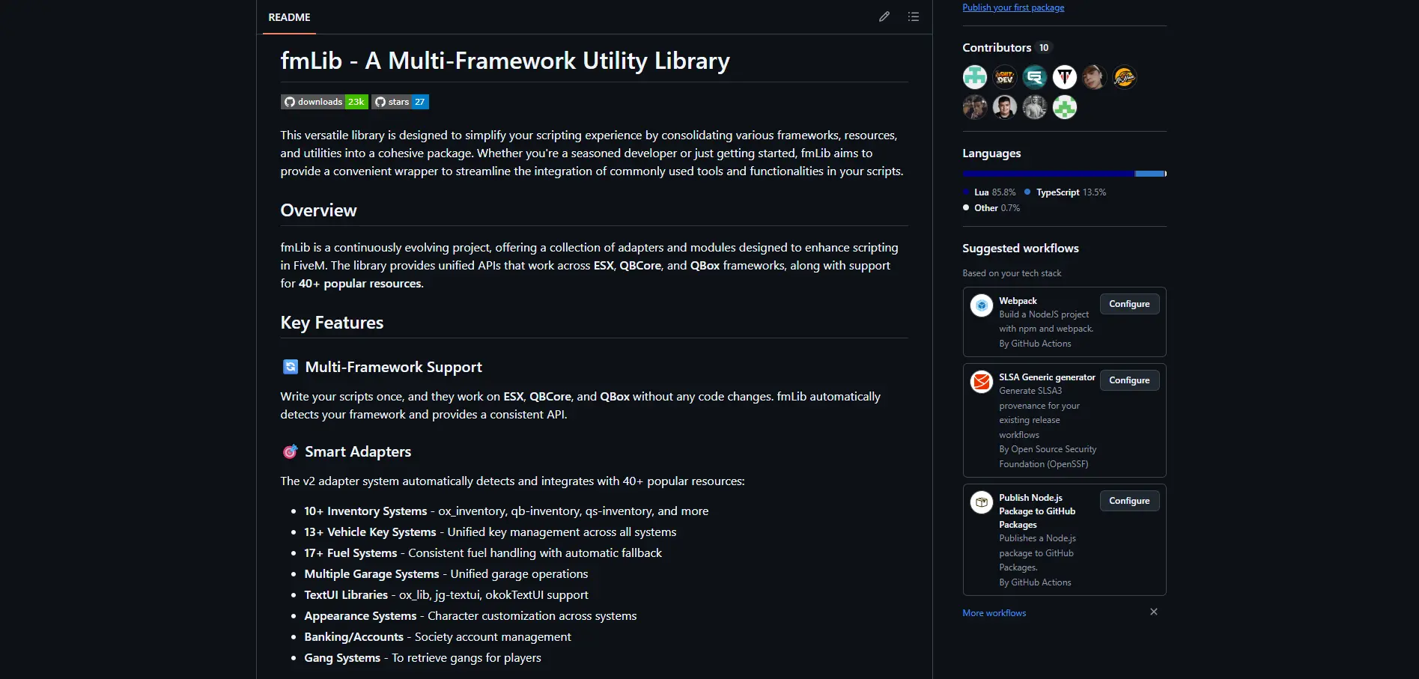Open the README tab

[289, 17]
